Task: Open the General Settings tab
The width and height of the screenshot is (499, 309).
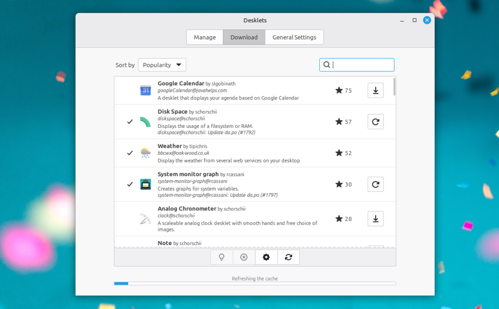Action: click(294, 37)
